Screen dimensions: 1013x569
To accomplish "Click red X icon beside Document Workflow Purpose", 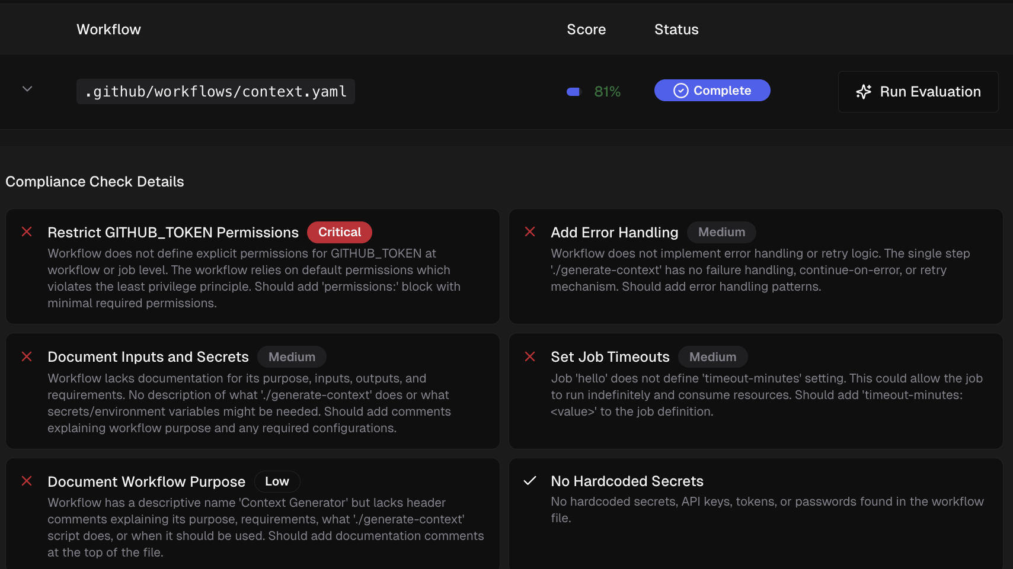I will [x=27, y=481].
